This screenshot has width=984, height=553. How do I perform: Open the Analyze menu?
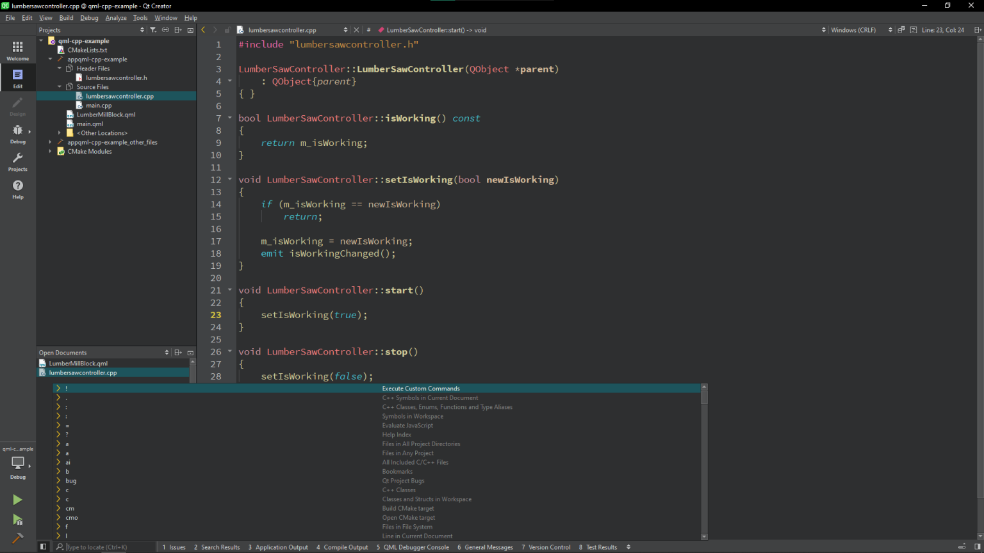[x=115, y=17]
